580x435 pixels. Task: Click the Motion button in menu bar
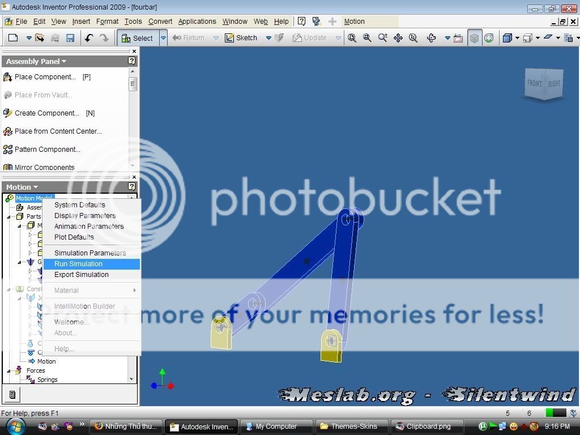coord(355,22)
